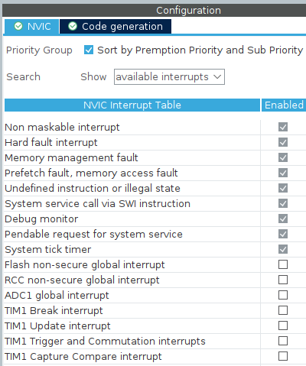Screen dimensions: 306x366
Task: Click the green check icon on NVIC tab
Action: [x=18, y=26]
